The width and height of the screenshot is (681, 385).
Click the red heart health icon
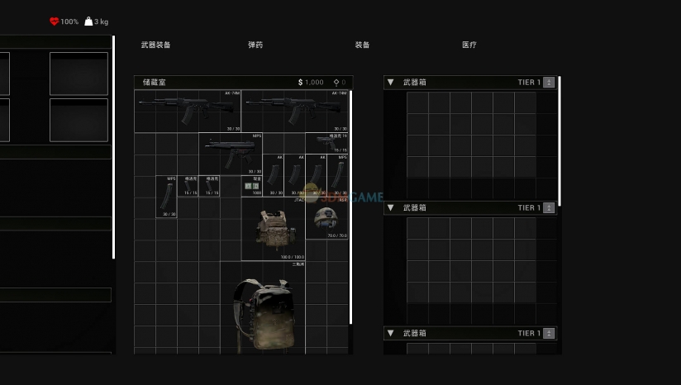54,21
